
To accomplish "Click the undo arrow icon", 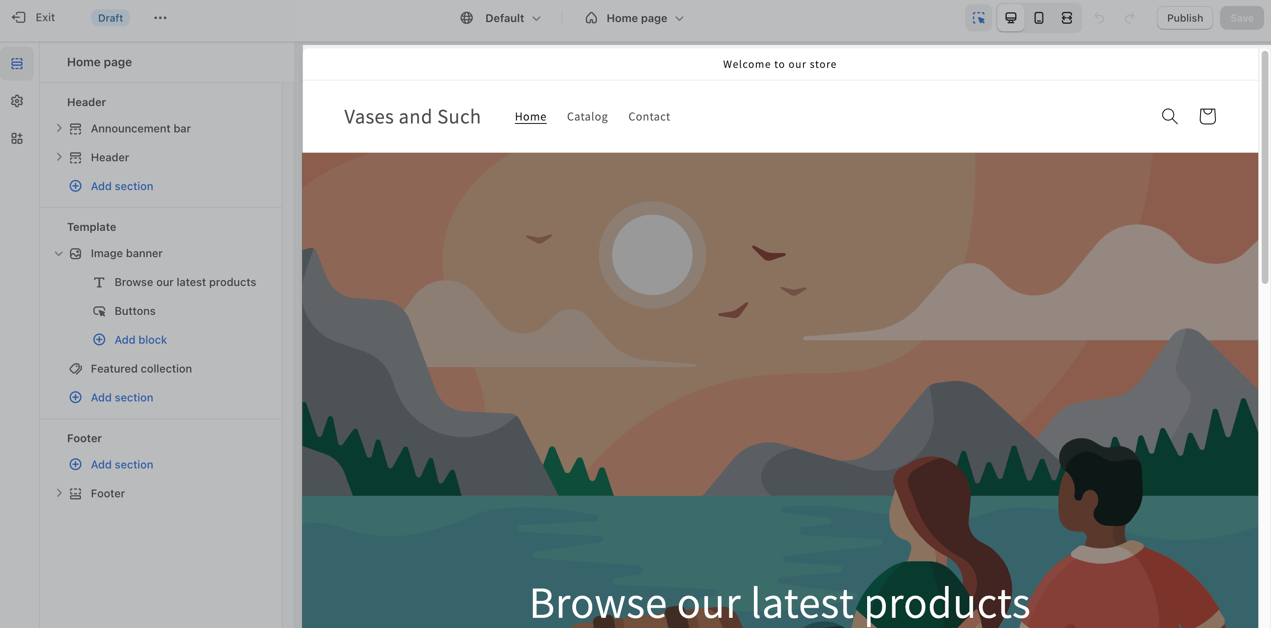I will 1099,18.
